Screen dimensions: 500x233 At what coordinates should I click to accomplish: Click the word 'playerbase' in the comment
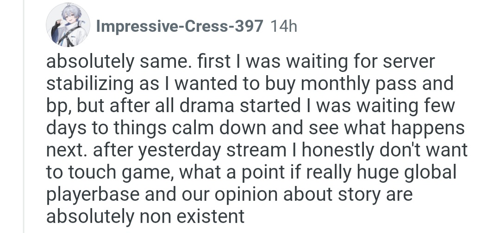click(94, 194)
